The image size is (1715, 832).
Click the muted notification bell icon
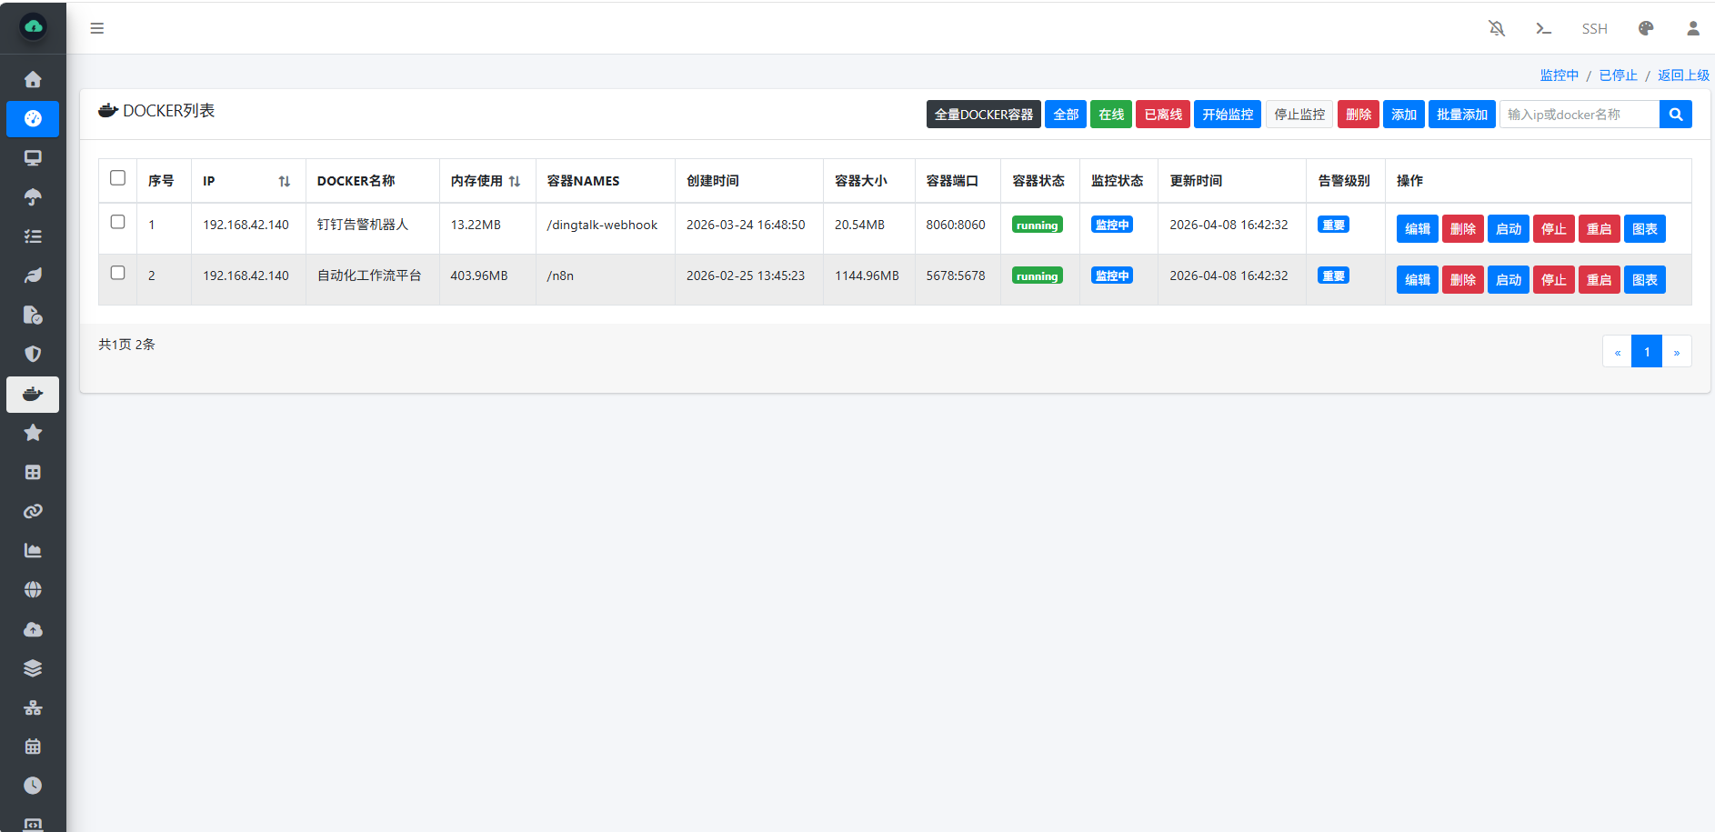[x=1497, y=28]
